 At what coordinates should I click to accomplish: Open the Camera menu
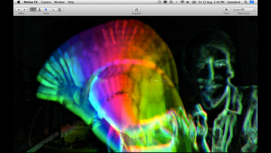[46, 2]
